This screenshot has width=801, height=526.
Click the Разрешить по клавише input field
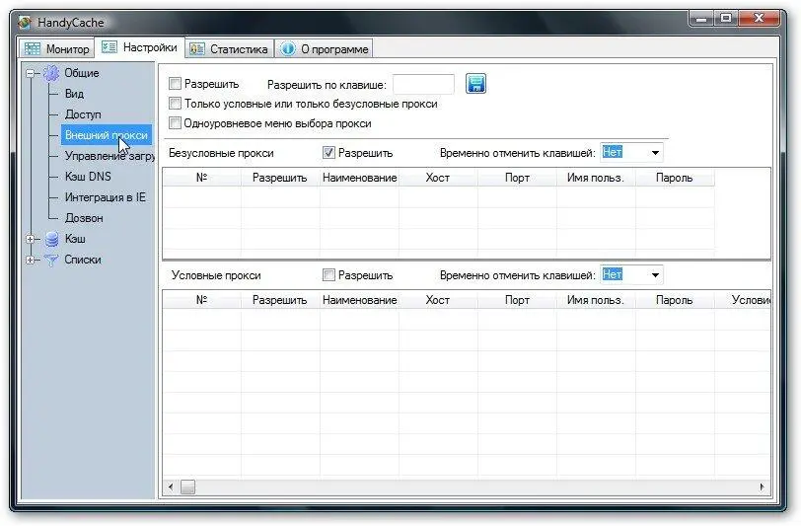point(423,85)
